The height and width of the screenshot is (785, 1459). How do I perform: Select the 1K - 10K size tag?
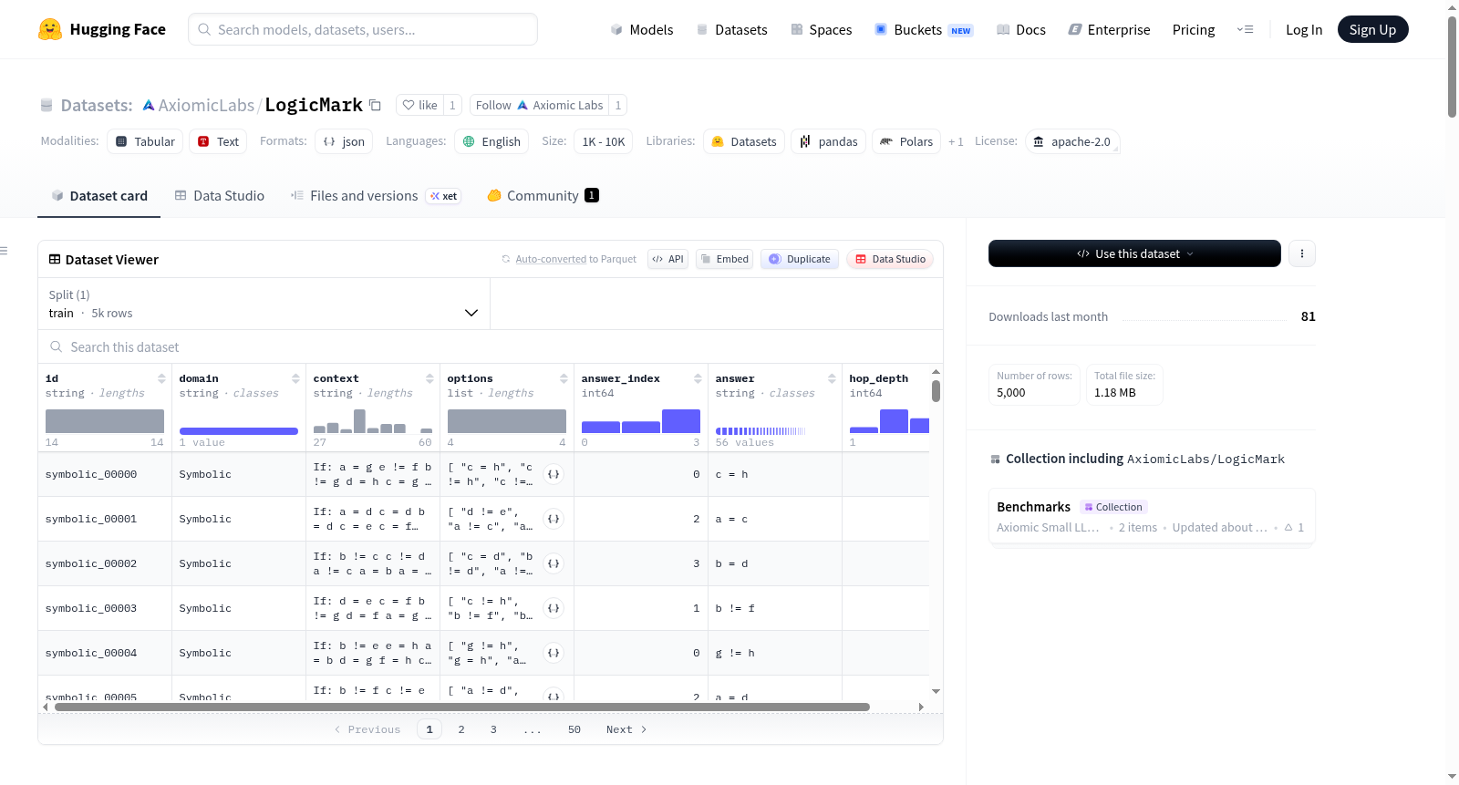[x=604, y=141]
